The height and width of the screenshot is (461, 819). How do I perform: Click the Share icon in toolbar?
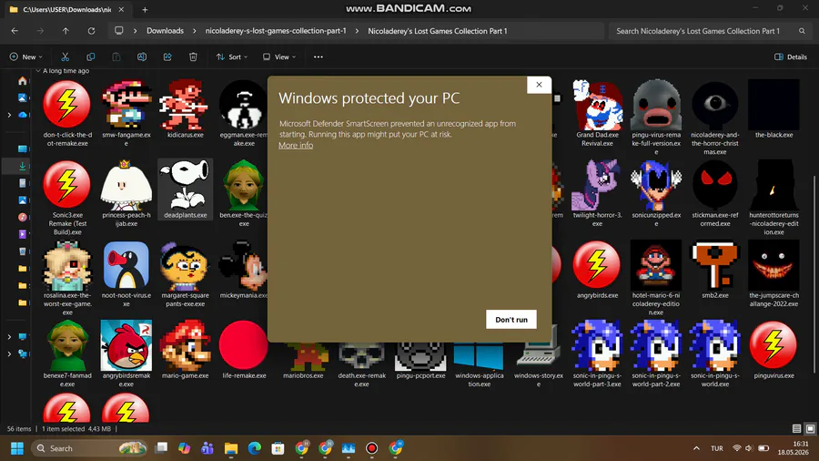tap(167, 57)
